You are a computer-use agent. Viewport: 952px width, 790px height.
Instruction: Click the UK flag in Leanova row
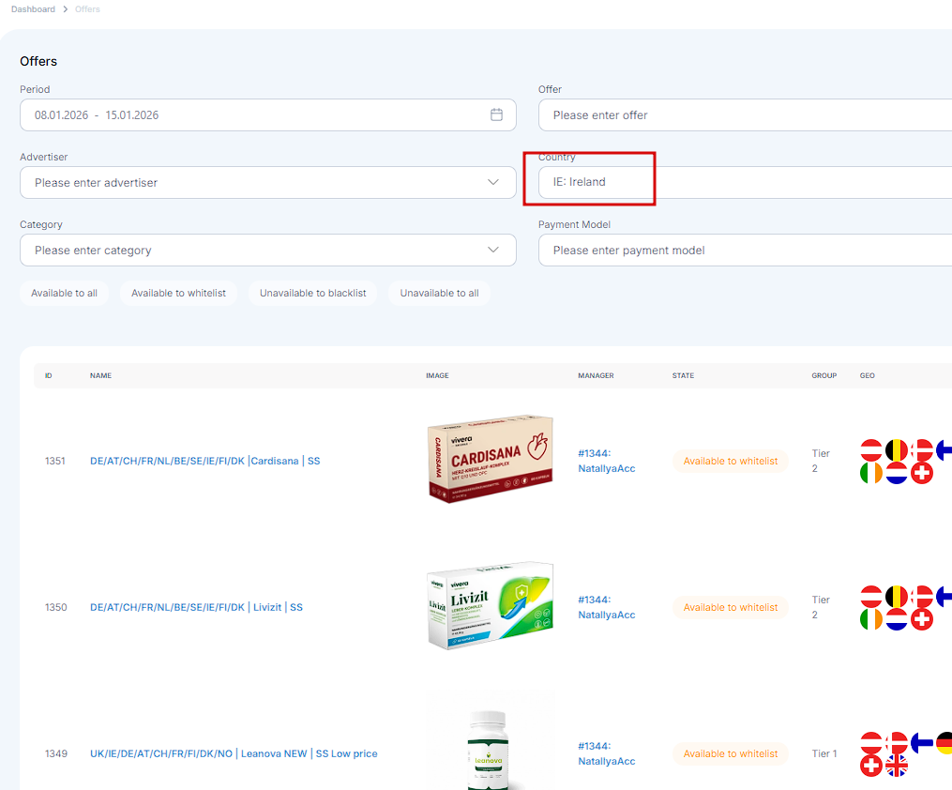[897, 766]
